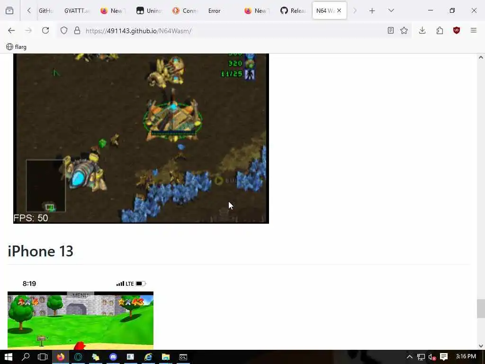
Task: Open the tracking protection shield panel
Action: [64, 31]
